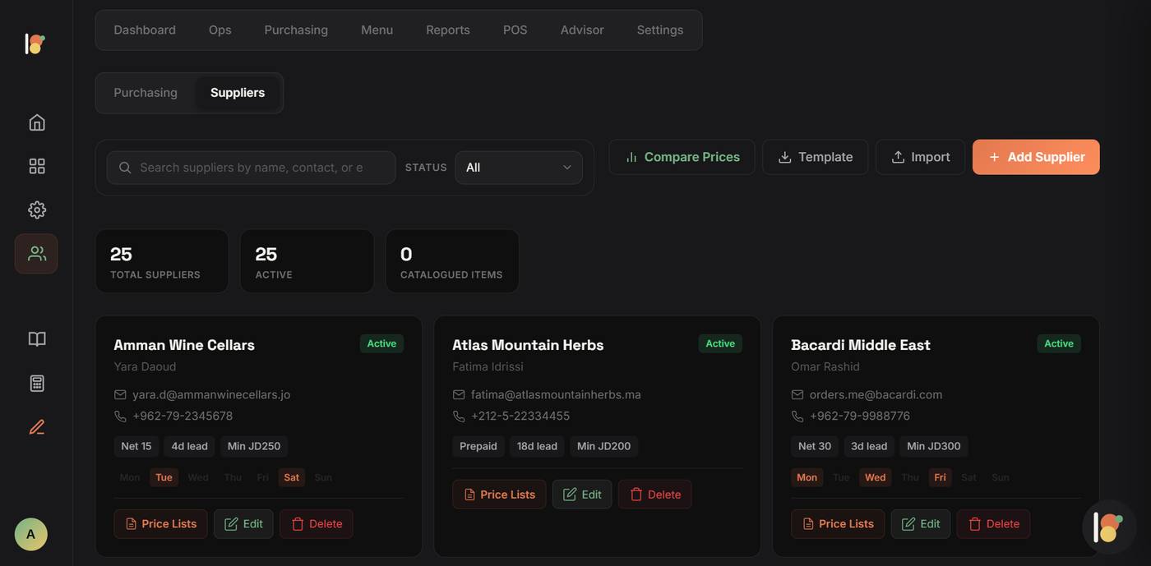Click Bacardi Middle East email icon

pyautogui.click(x=797, y=394)
